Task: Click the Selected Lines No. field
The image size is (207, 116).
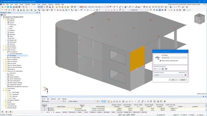Action: click(169, 75)
